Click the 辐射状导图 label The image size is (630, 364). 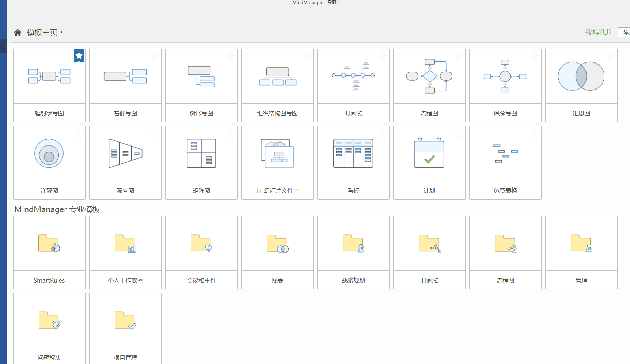(49, 114)
